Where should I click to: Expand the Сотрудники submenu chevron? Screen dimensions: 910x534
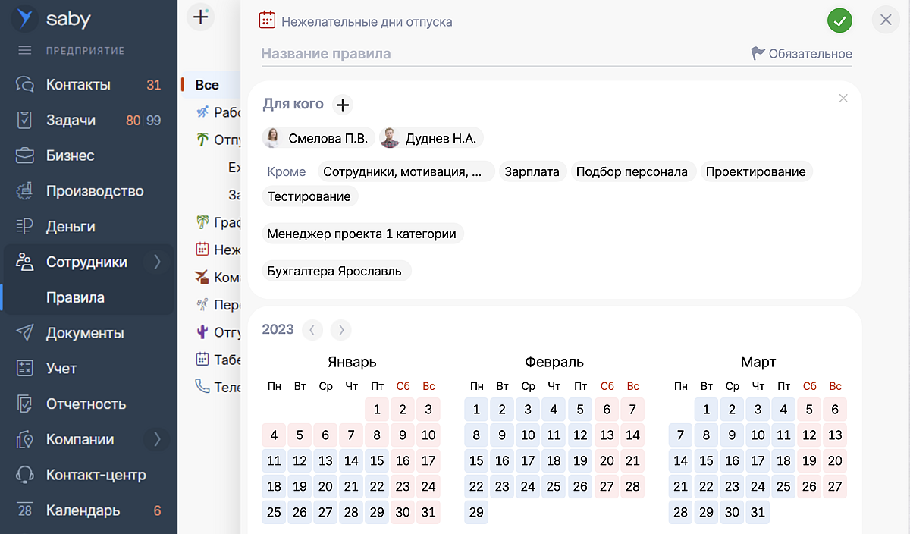point(157,262)
